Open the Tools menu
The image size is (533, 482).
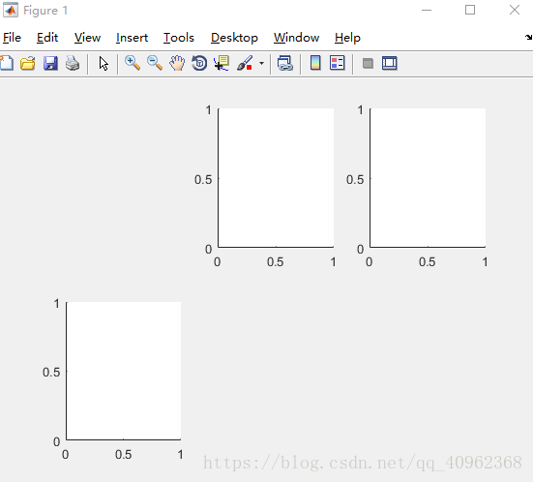178,38
